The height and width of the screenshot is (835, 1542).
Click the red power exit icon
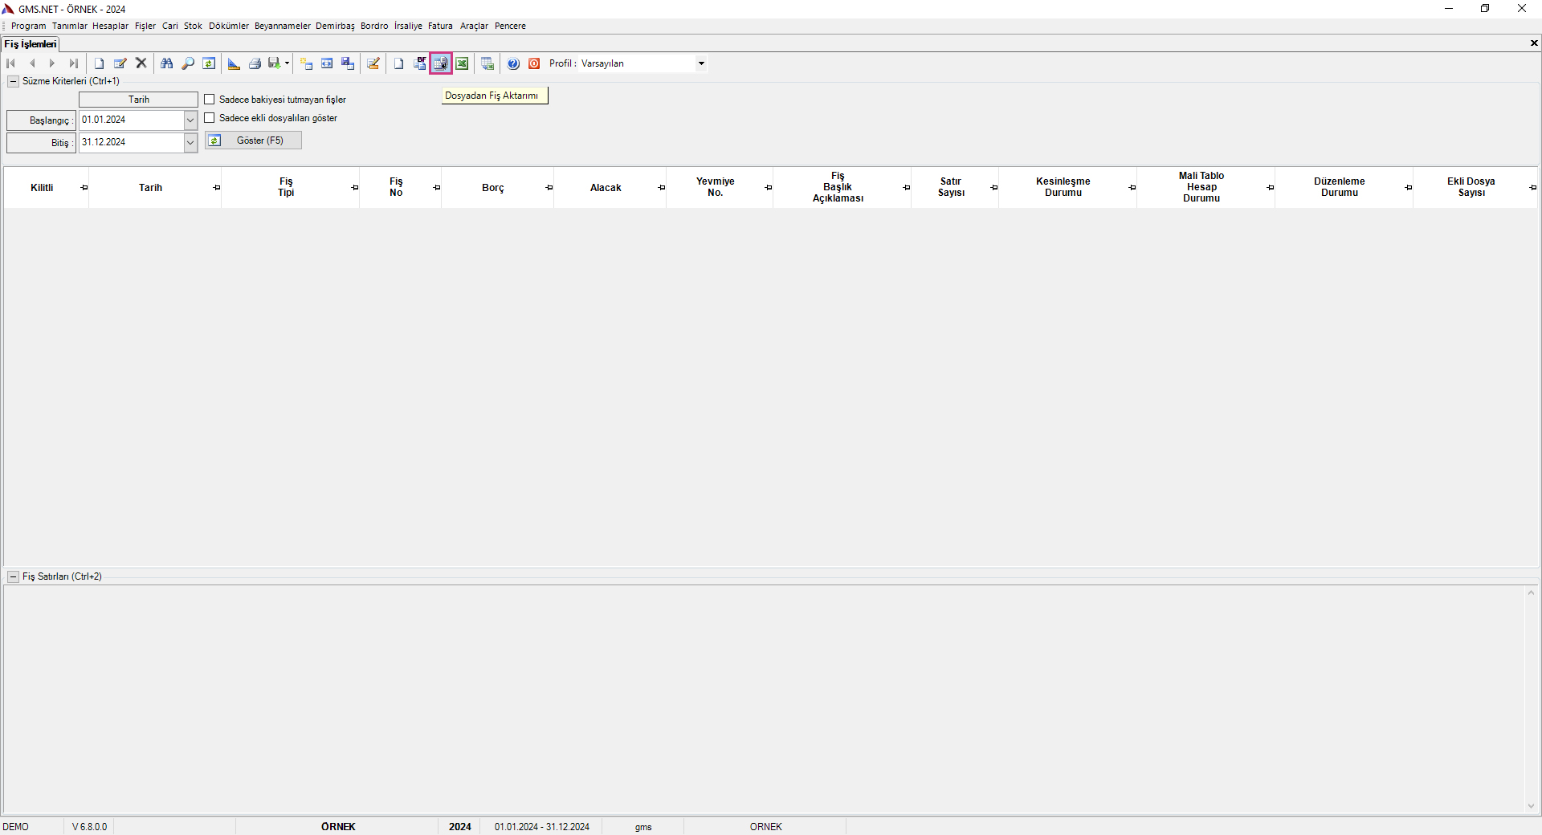pyautogui.click(x=534, y=63)
